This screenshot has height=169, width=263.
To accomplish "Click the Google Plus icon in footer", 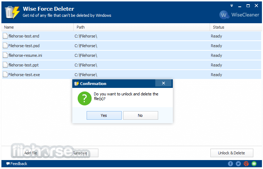I will pos(246,164).
